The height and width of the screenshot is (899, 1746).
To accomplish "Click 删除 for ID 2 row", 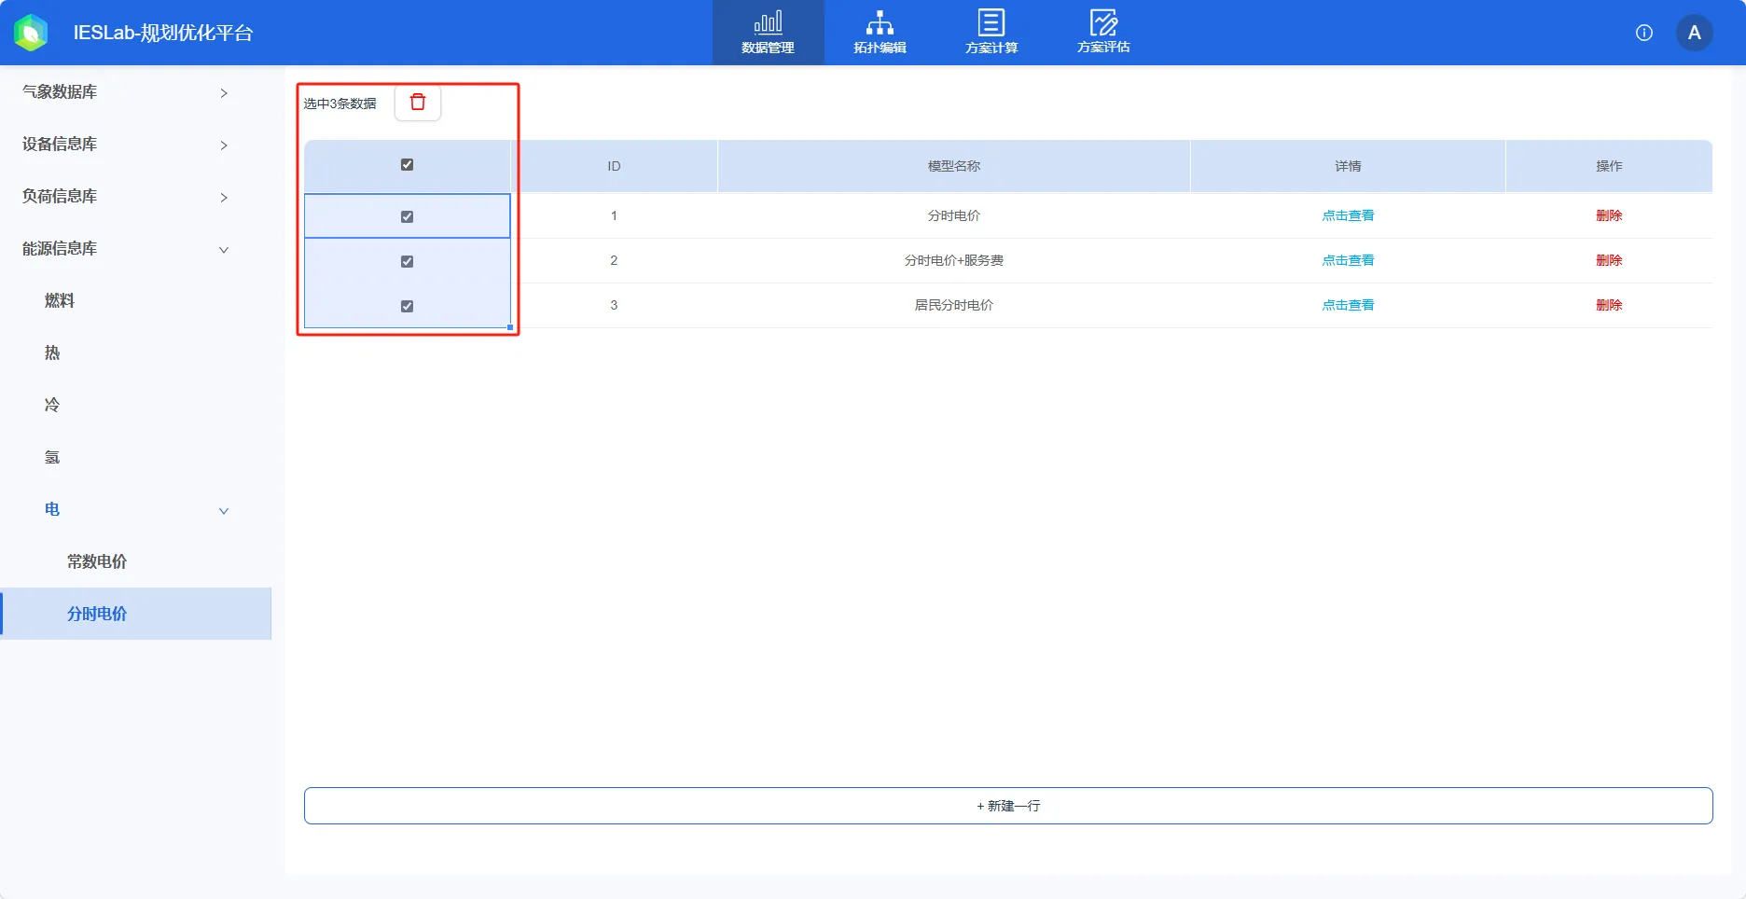I will coord(1609,260).
